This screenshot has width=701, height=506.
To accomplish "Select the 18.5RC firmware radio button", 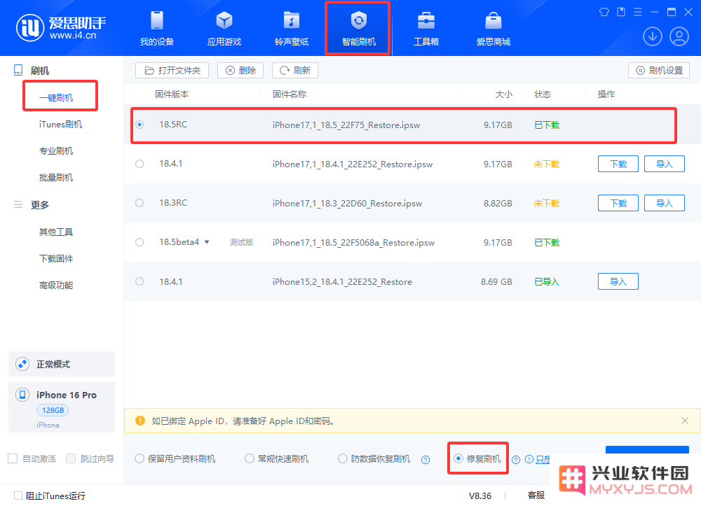I will (139, 125).
